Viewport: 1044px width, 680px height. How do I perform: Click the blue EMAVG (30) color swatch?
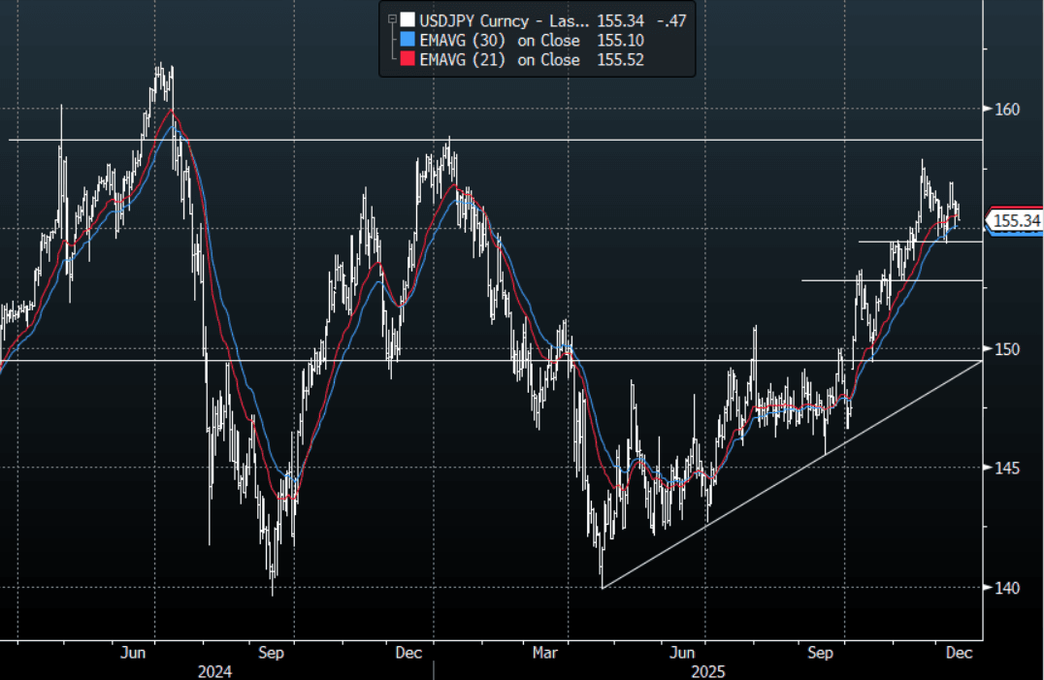[408, 40]
